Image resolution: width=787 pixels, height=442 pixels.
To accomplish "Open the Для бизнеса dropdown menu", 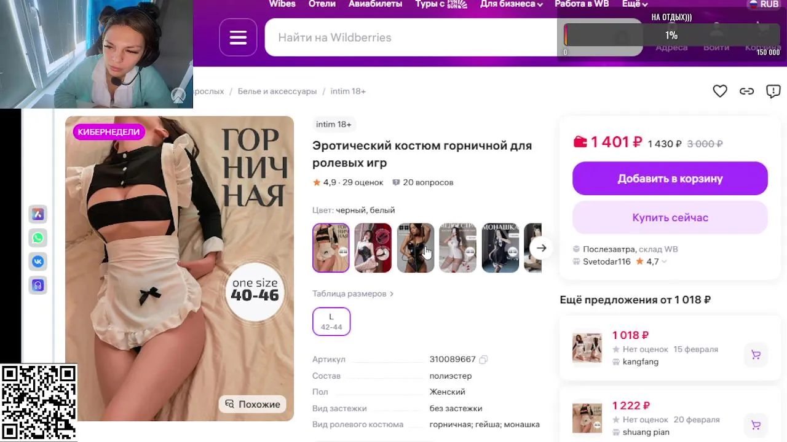I will point(511,4).
